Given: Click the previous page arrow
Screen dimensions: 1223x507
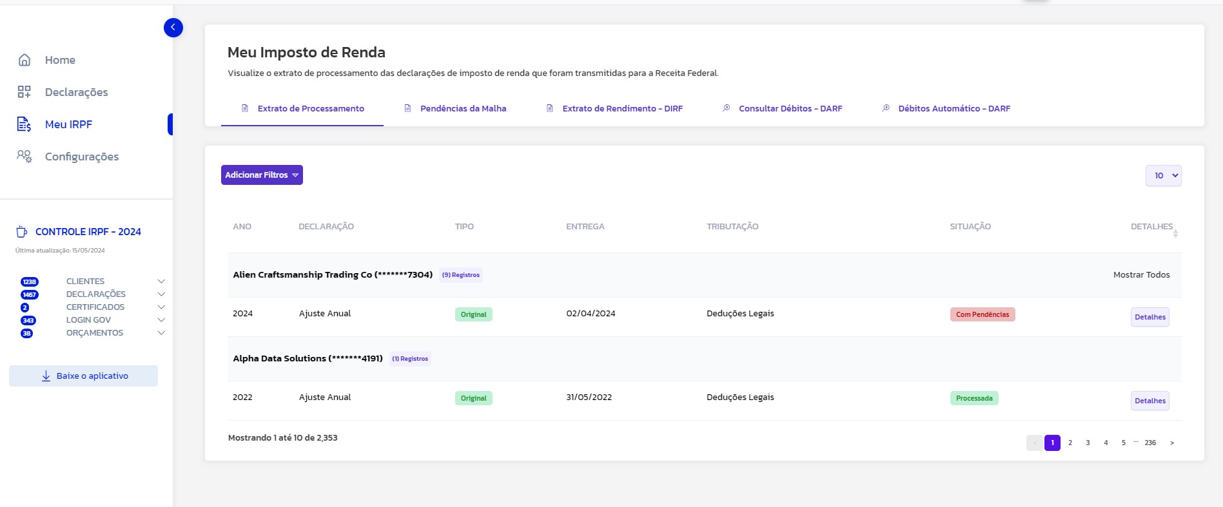Looking at the screenshot, I should pos(1034,443).
